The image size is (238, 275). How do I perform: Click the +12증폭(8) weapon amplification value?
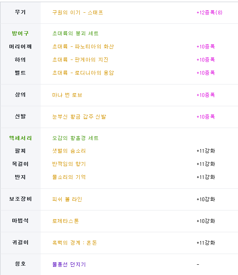(209, 13)
